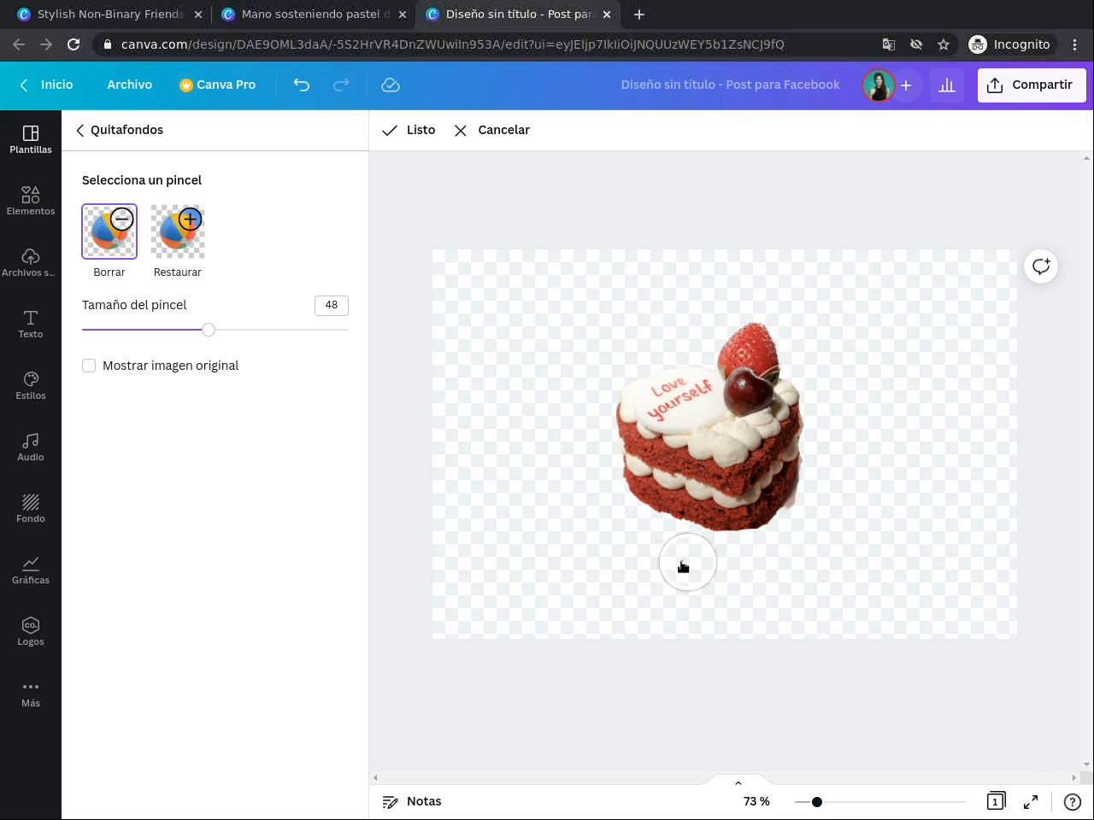Open the Incognito profile button
Screen dimensions: 1094x820
pyautogui.click(x=1009, y=44)
